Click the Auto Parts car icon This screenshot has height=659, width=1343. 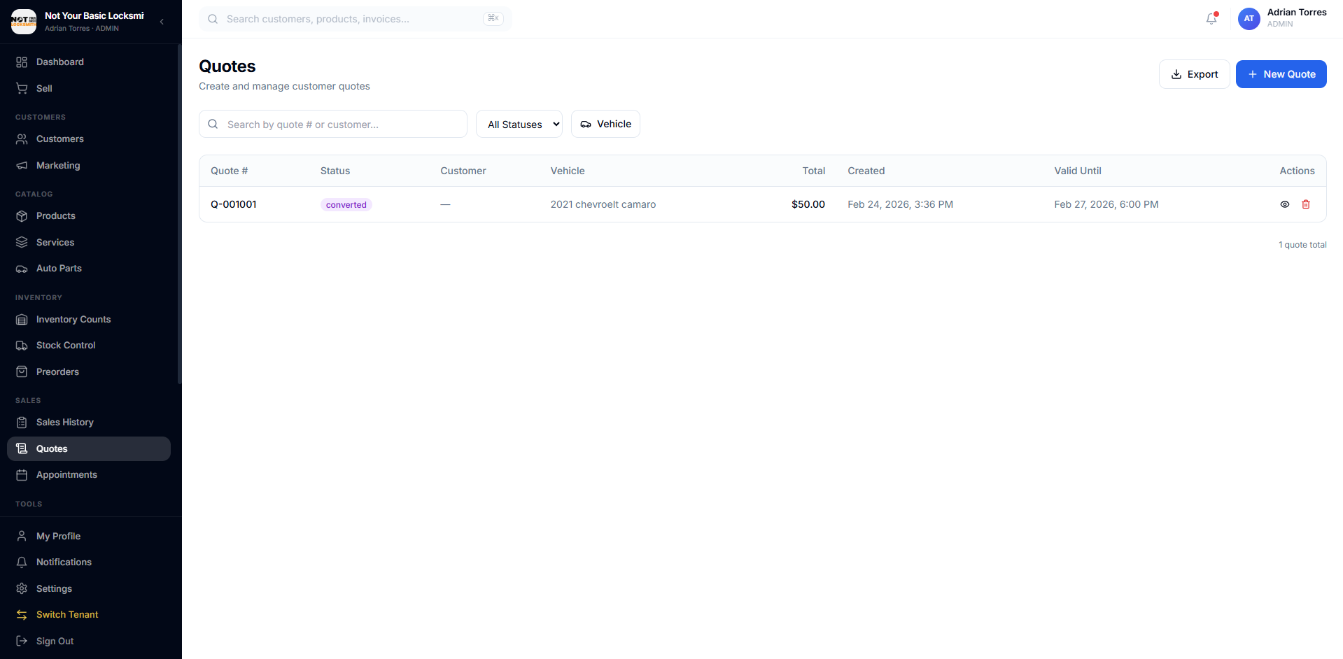click(22, 269)
